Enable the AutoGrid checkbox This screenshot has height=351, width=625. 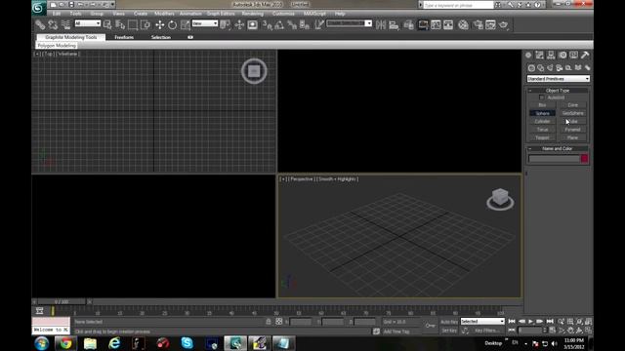(x=541, y=97)
